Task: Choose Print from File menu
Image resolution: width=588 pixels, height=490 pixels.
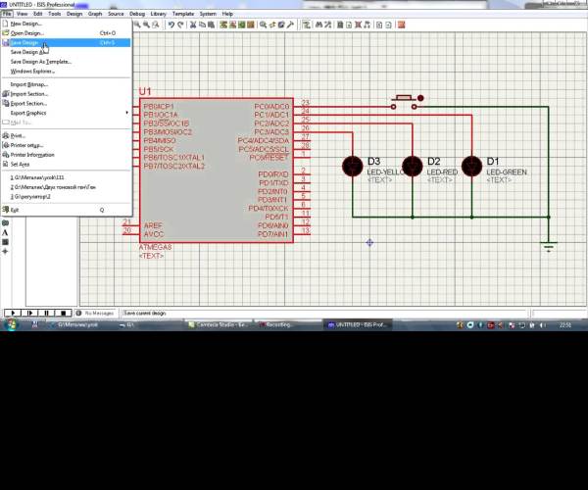Action: tap(66, 135)
